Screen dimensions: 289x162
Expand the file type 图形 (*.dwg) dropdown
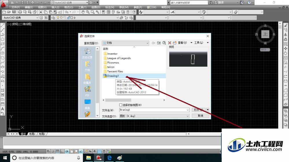(188, 116)
